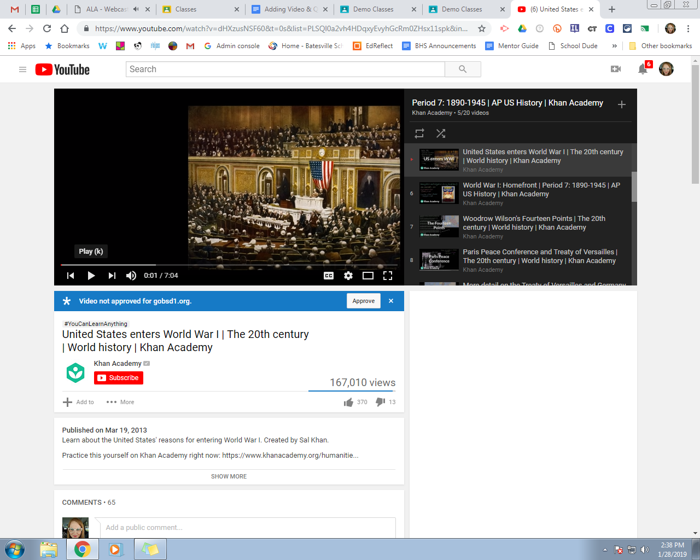The width and height of the screenshot is (700, 560).
Task: Click the #YouCanLearnAnything hashtag
Action: click(x=96, y=324)
